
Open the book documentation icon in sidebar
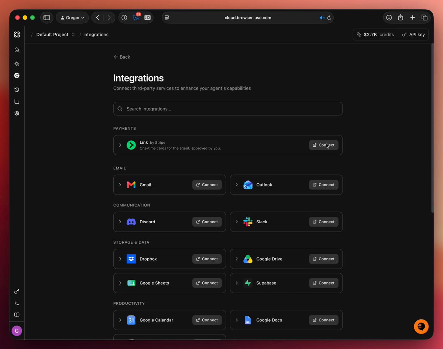click(x=17, y=315)
